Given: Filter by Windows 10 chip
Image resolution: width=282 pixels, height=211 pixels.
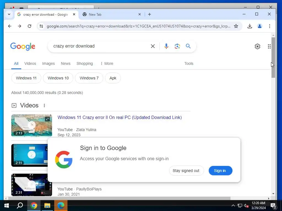Looking at the screenshot, I should 58,78.
